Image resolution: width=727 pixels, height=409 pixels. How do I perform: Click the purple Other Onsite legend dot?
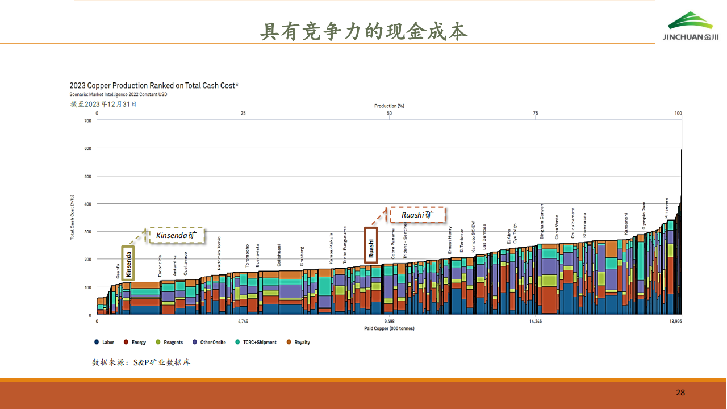click(x=195, y=342)
